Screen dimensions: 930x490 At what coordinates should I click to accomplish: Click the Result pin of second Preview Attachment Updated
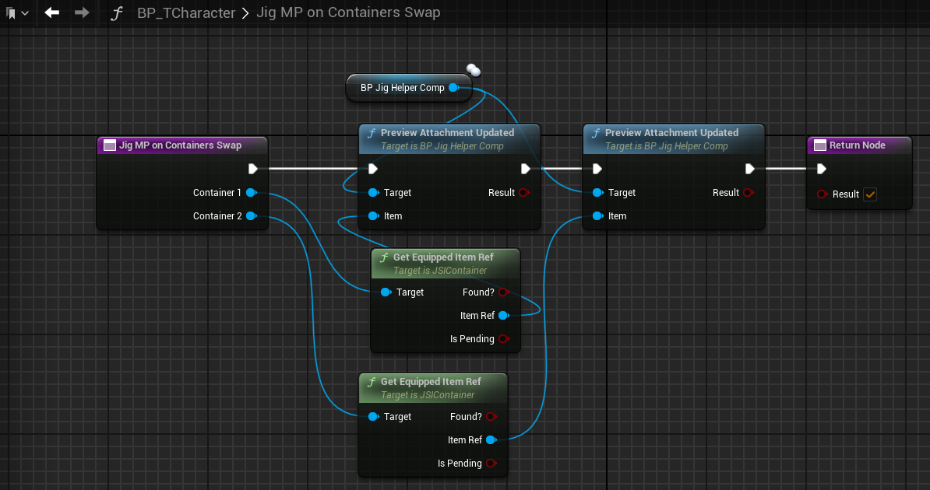pos(749,193)
